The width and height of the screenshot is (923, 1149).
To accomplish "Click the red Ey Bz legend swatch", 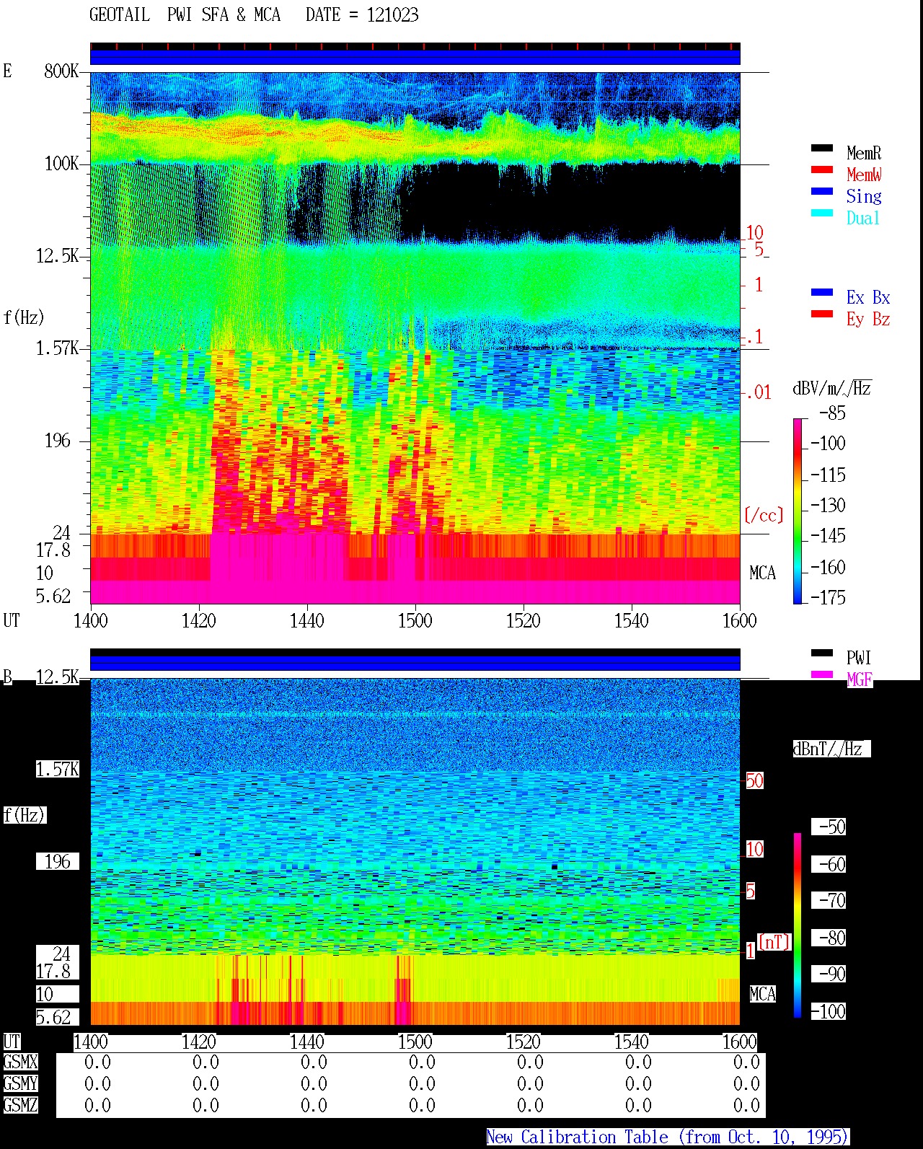I will 822,314.
